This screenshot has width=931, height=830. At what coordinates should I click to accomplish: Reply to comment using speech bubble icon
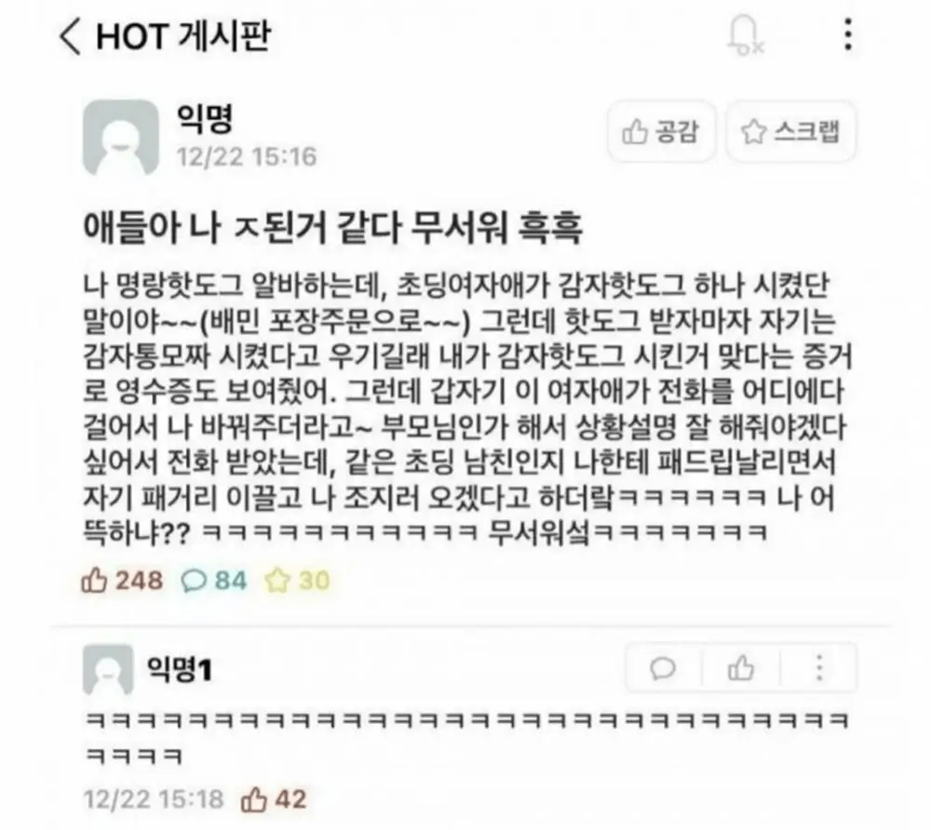663,669
